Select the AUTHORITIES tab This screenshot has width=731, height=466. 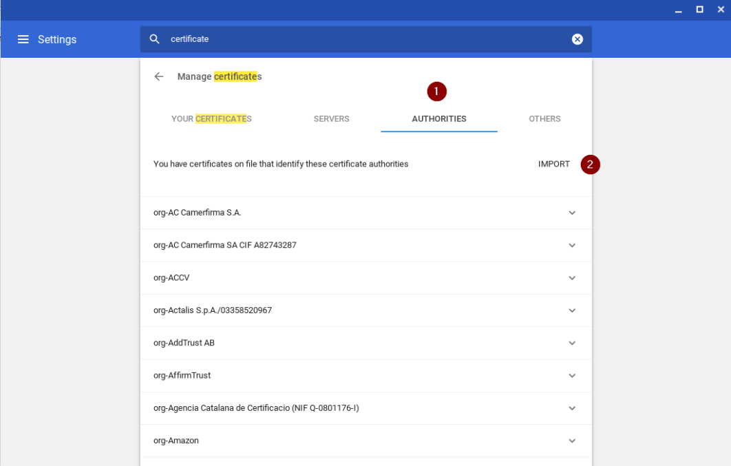pyautogui.click(x=438, y=118)
